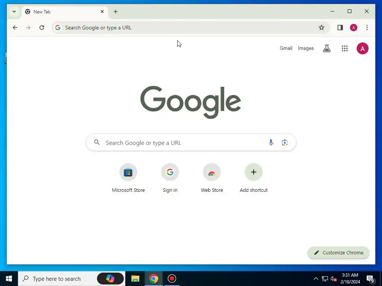Screen dimensions: 382x286
Task: Show hidden system tray icons
Action: coord(316,279)
